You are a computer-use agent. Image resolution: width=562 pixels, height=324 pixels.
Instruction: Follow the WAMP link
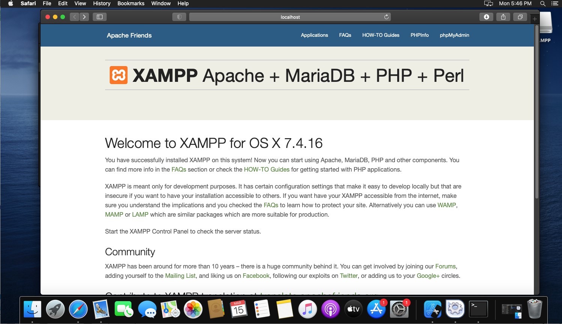(x=447, y=205)
